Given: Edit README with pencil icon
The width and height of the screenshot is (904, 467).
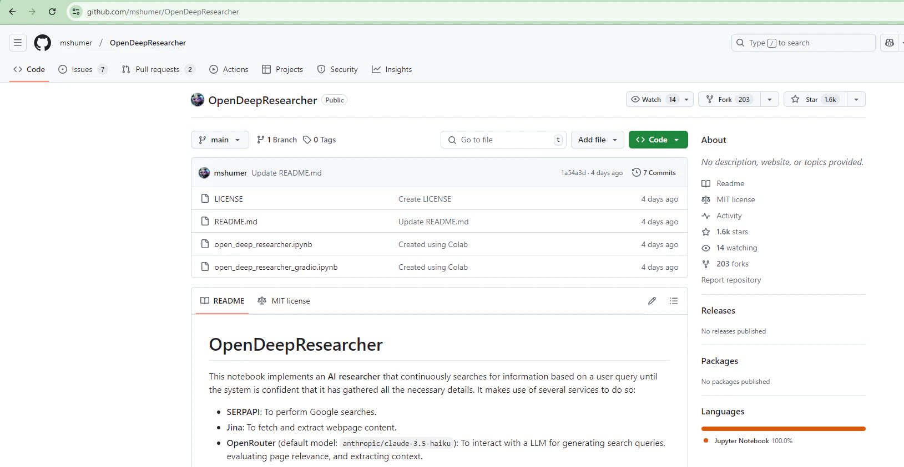Looking at the screenshot, I should [x=652, y=301].
